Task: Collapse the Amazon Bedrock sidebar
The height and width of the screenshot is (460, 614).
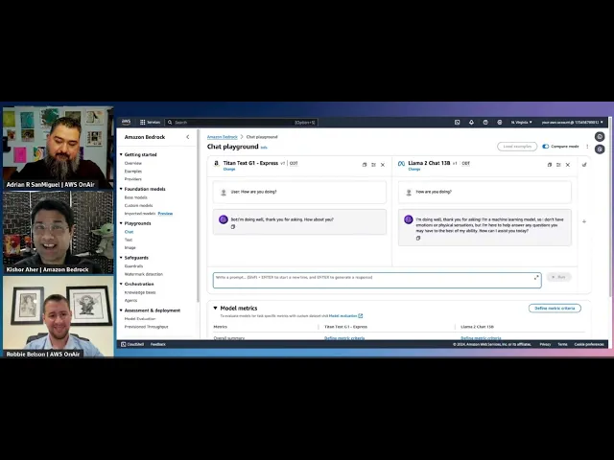Action: pyautogui.click(x=188, y=137)
